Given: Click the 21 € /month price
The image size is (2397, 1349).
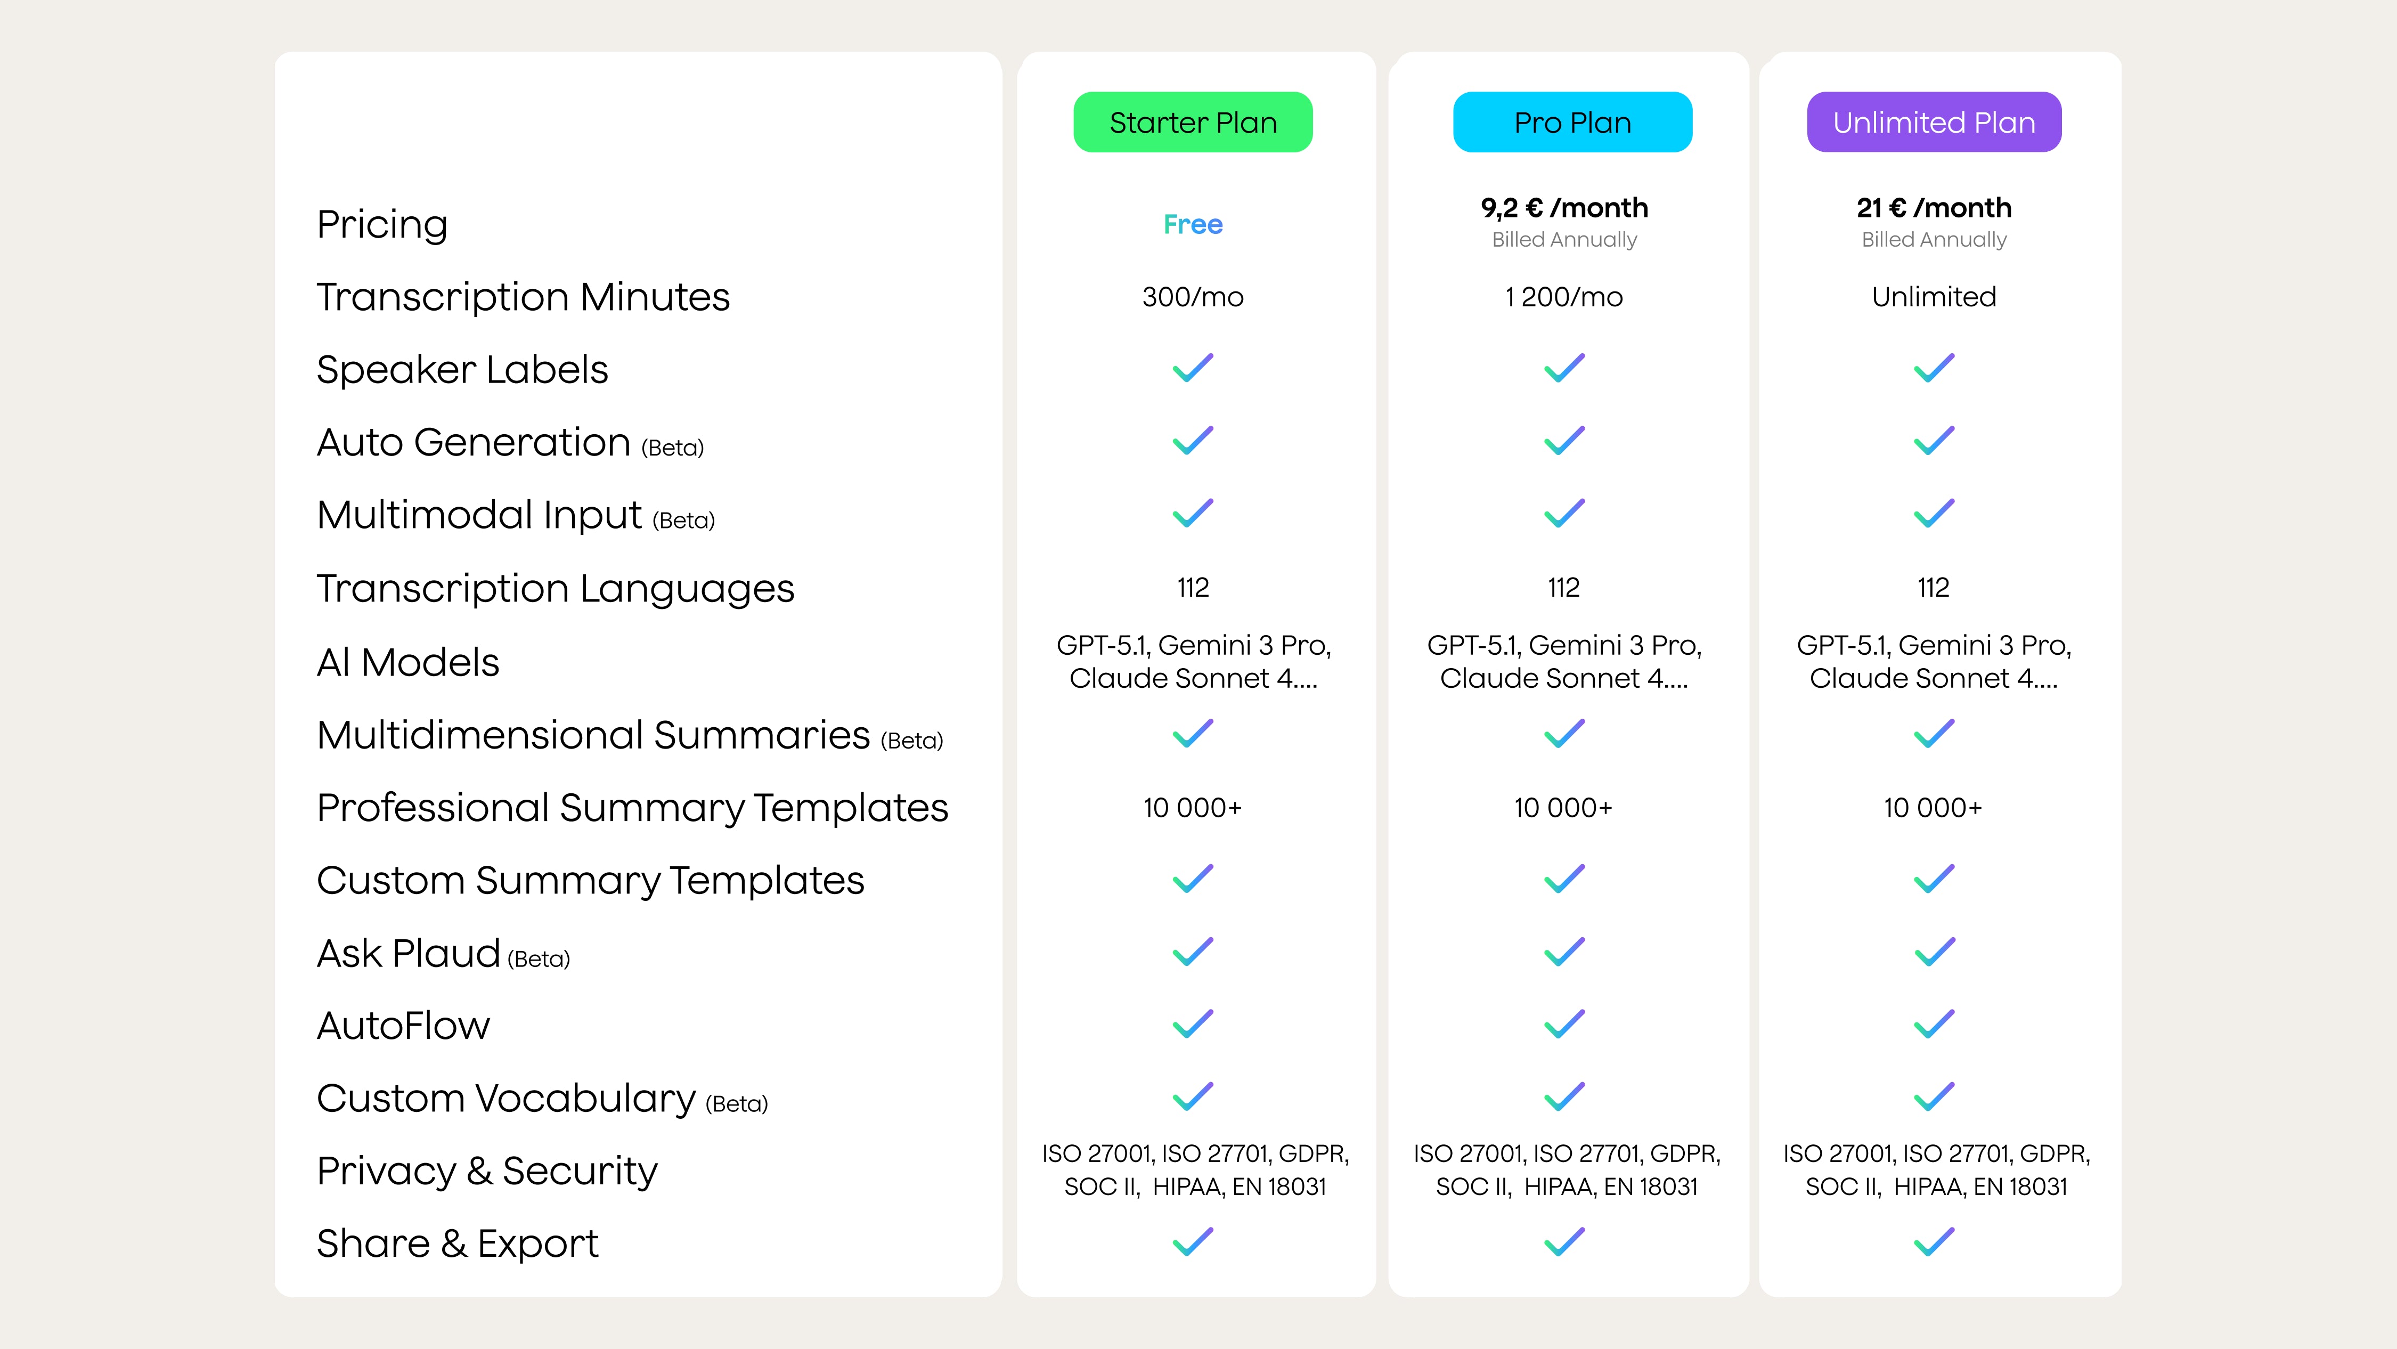Looking at the screenshot, I should 1934,208.
